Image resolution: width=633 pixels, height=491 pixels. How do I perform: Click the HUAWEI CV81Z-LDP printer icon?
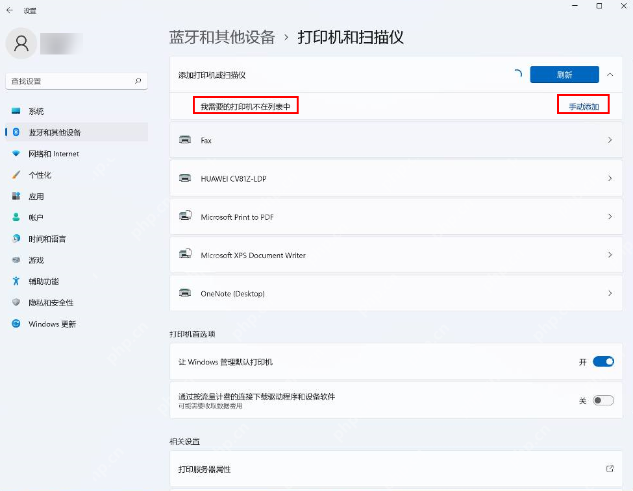pos(185,178)
